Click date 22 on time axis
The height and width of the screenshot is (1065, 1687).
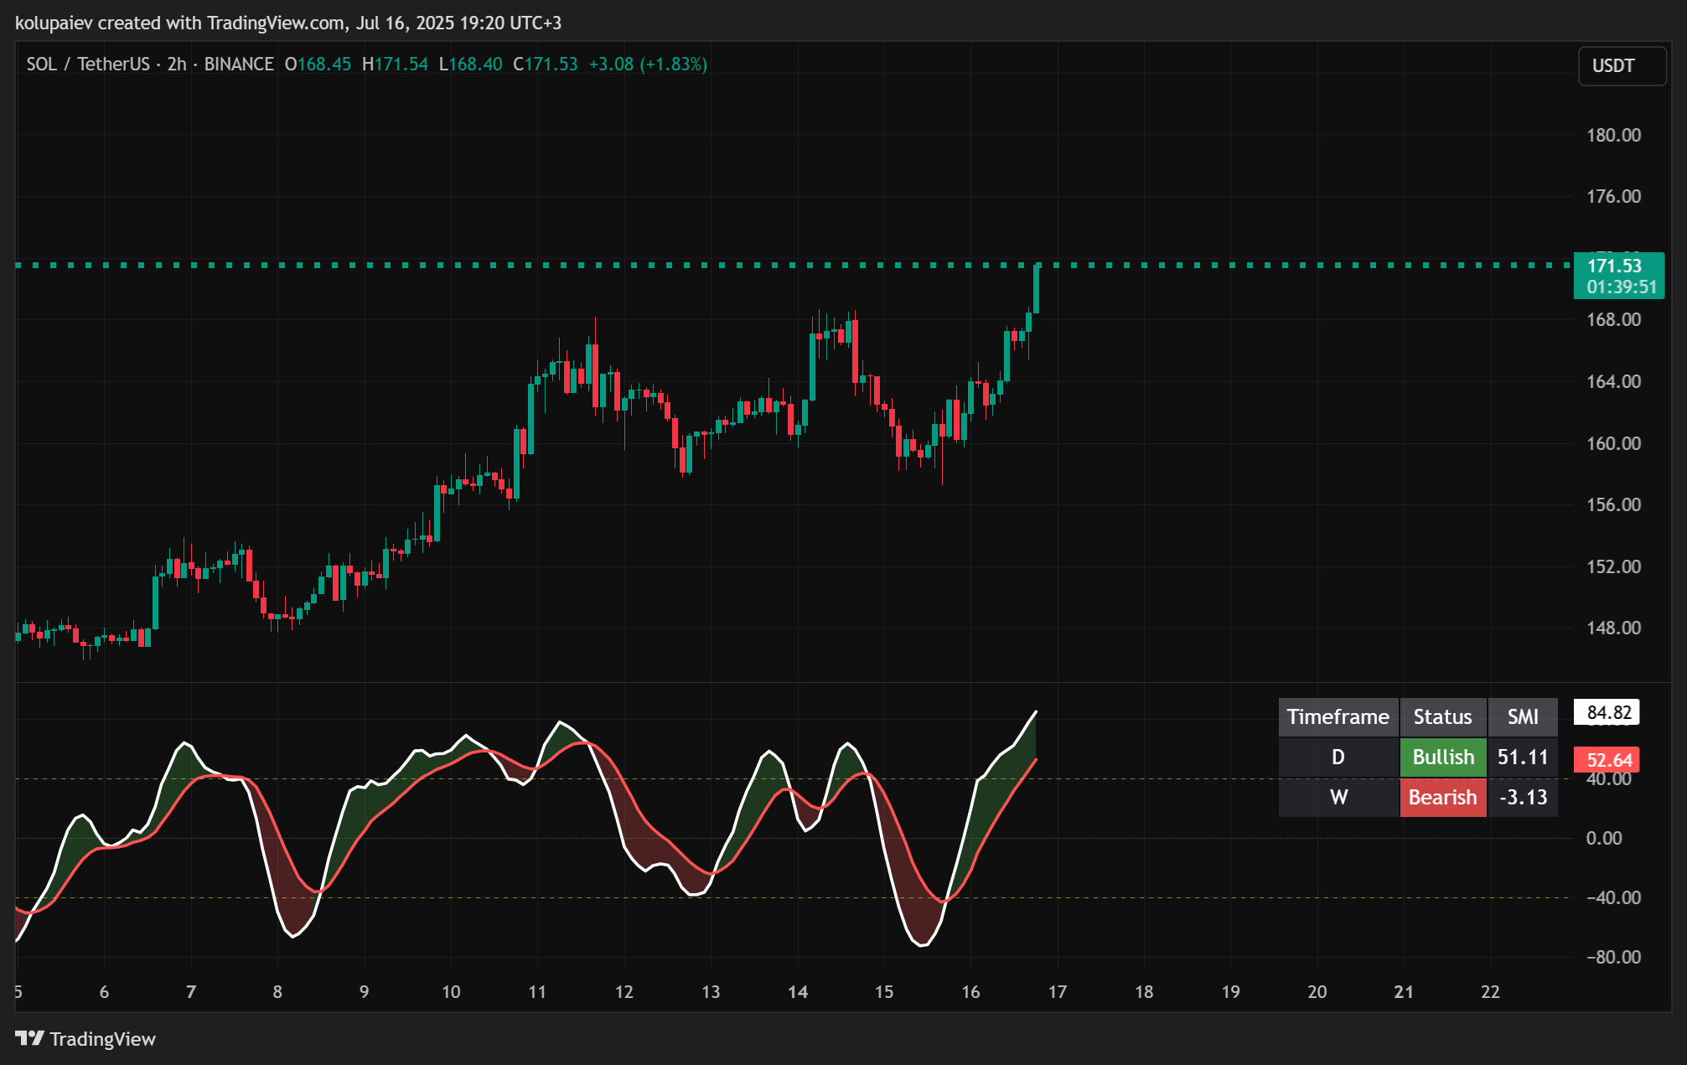pyautogui.click(x=1490, y=992)
